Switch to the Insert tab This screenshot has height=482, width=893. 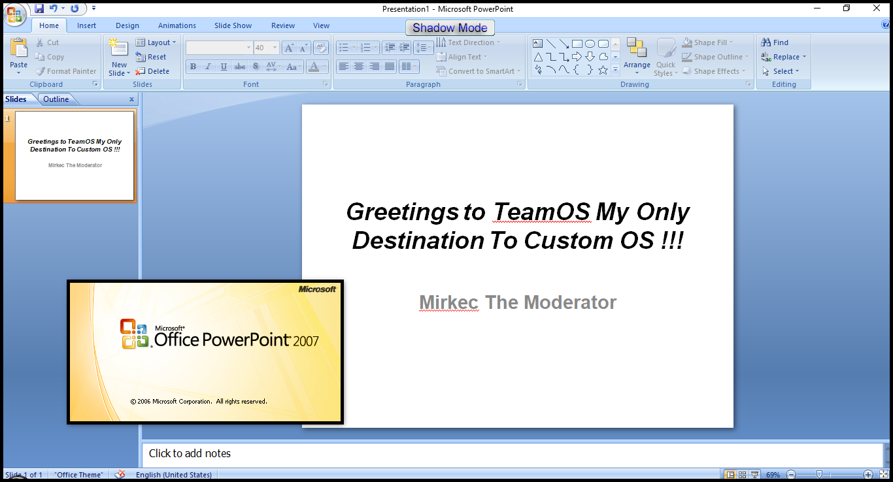(86, 25)
